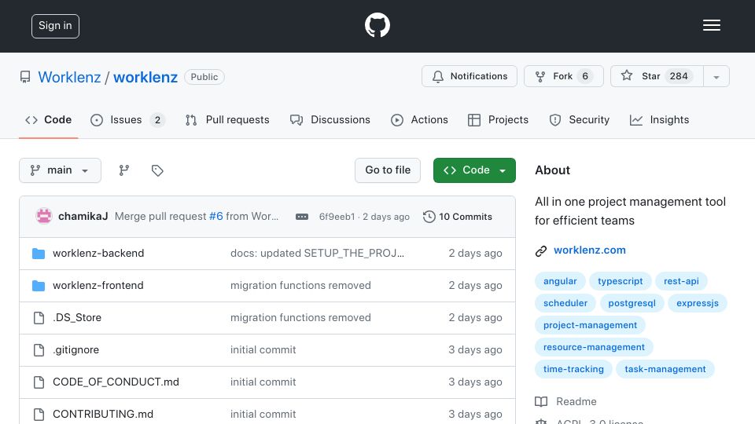Expand commit message ellipsis button
Viewport: 755px width, 424px height.
click(302, 217)
